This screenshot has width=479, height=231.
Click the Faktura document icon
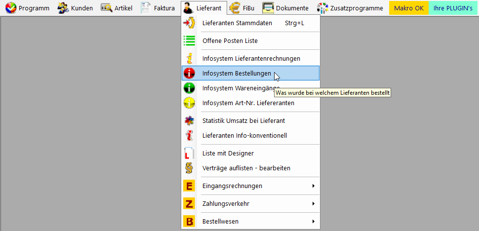click(x=146, y=8)
